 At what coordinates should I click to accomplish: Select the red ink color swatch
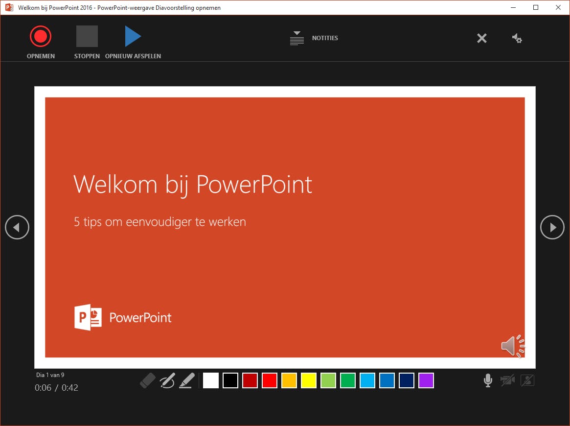pyautogui.click(x=270, y=380)
